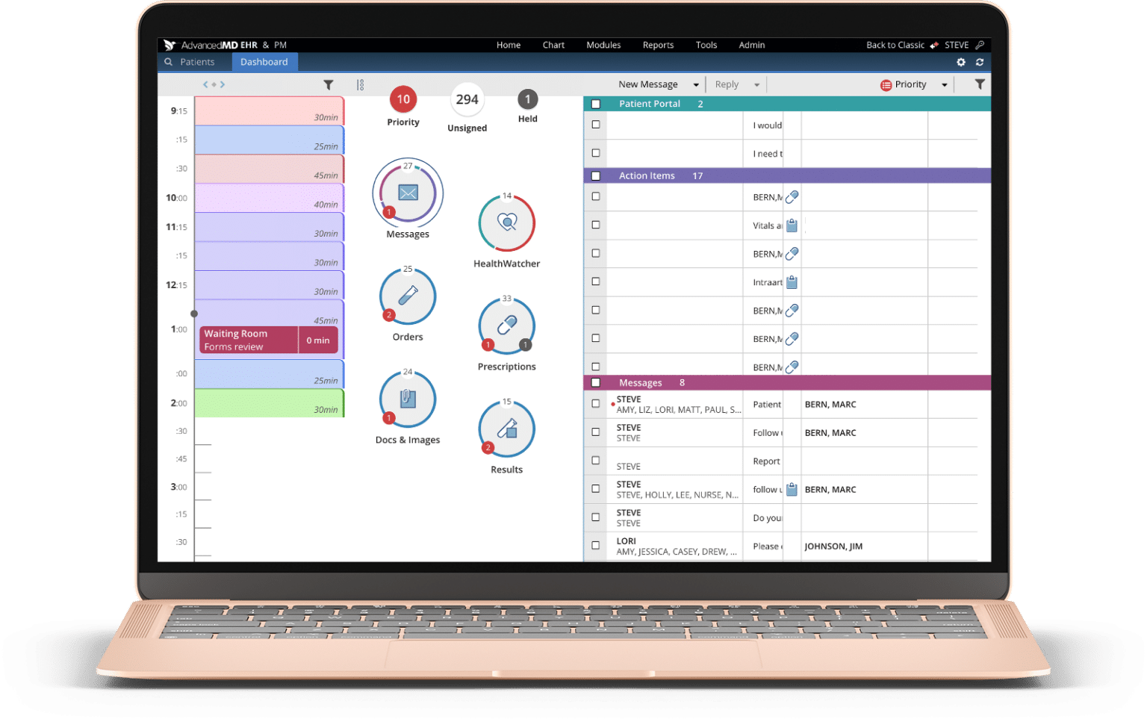Toggle the Action Items header checkbox
1147x719 pixels.
pyautogui.click(x=596, y=176)
